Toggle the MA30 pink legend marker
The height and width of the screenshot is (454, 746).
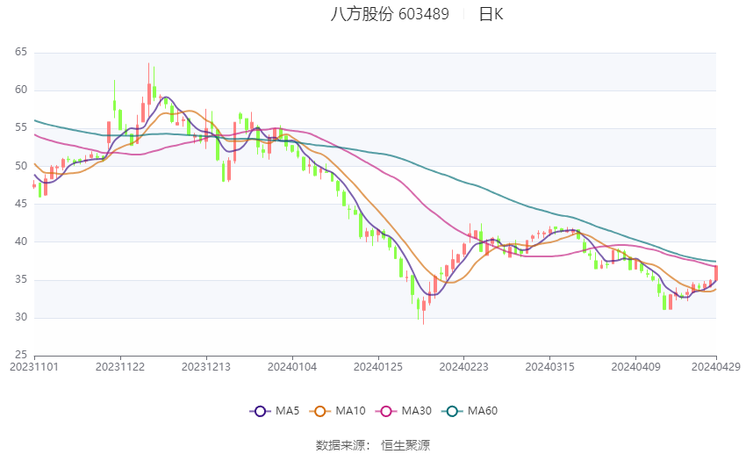click(x=386, y=411)
